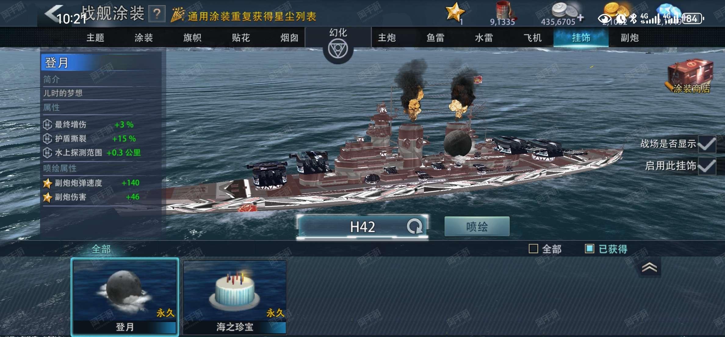The image size is (725, 337).
Task: Expand the list with the double chevron
Action: click(x=649, y=267)
